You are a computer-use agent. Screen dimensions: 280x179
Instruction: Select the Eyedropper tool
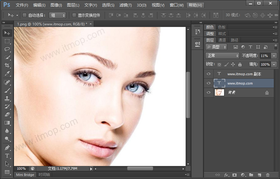click(7, 73)
